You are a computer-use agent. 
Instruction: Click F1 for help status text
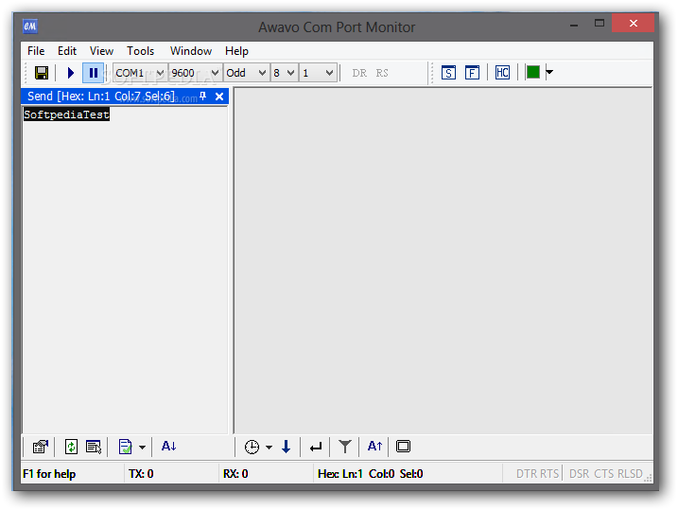point(49,474)
